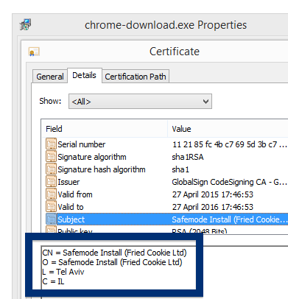Image resolution: width=288 pixels, height=299 pixels.
Task: Open the Certification Path tab
Action: pyautogui.click(x=136, y=77)
